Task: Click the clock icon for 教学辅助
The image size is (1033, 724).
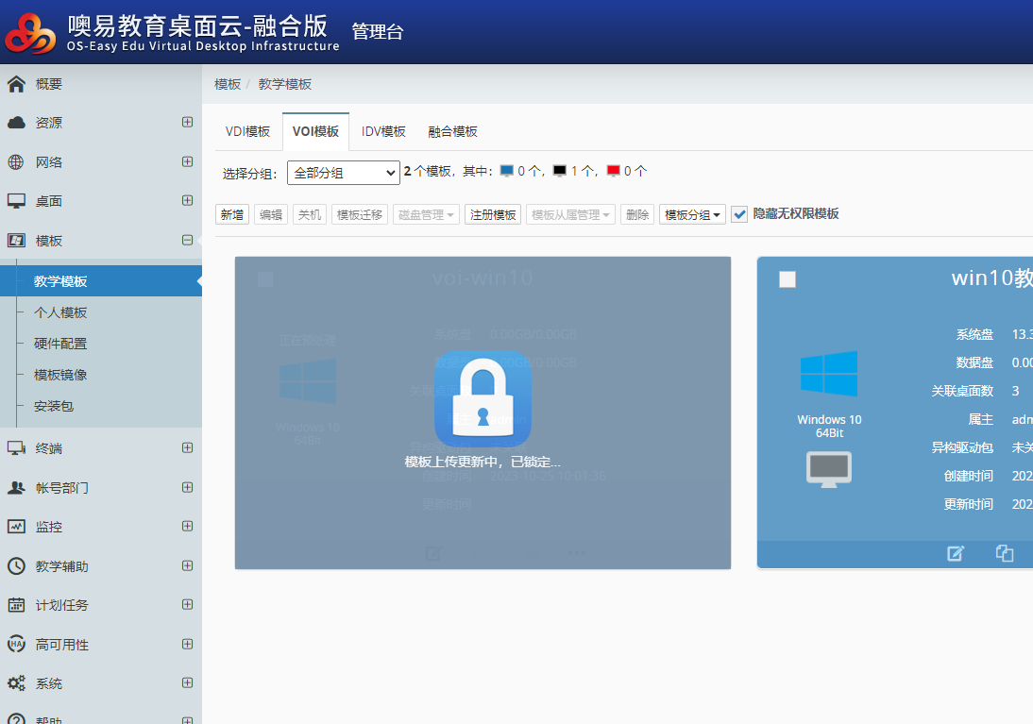Action: click(16, 566)
